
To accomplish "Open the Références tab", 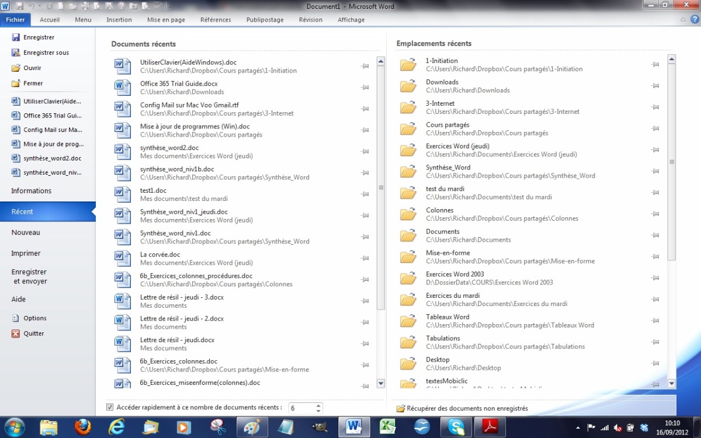I will (x=216, y=19).
